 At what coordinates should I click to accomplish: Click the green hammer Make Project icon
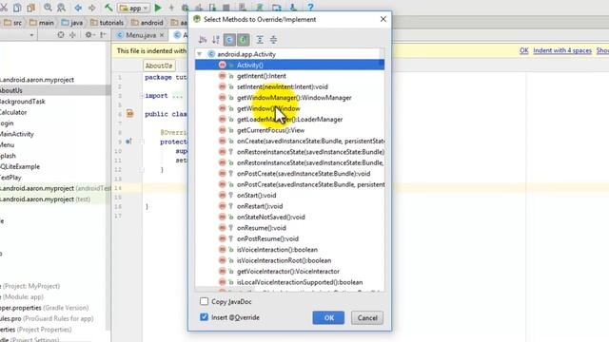click(108, 8)
